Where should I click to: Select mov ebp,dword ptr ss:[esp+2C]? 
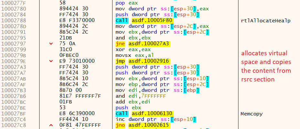point(162,84)
